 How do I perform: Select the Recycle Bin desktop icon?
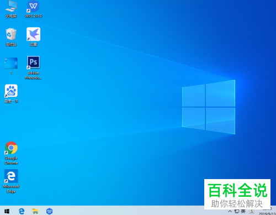click(x=11, y=37)
